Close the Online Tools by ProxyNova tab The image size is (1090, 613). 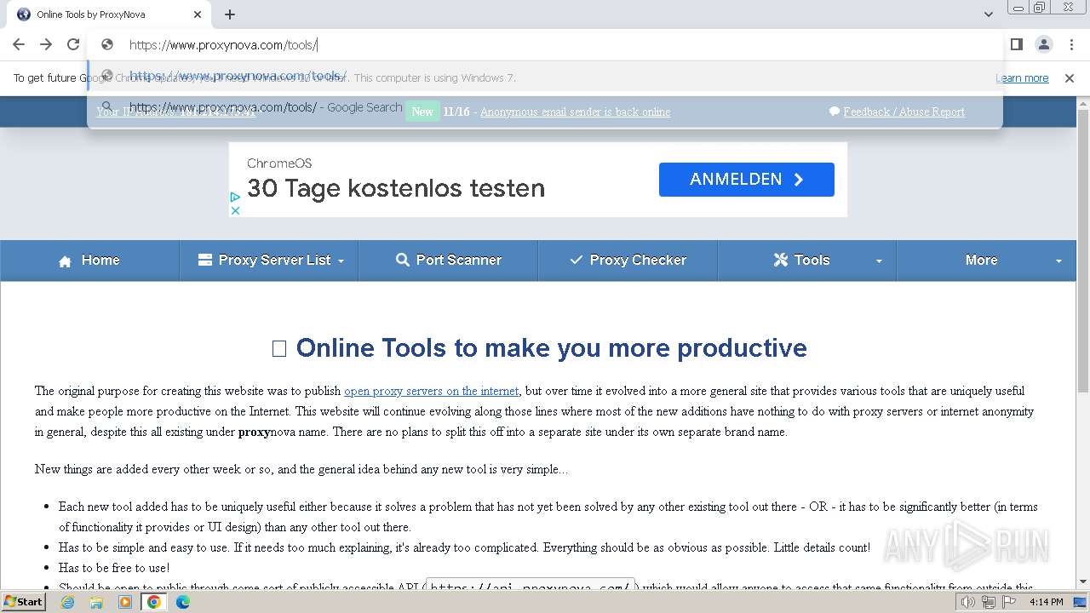pos(198,14)
